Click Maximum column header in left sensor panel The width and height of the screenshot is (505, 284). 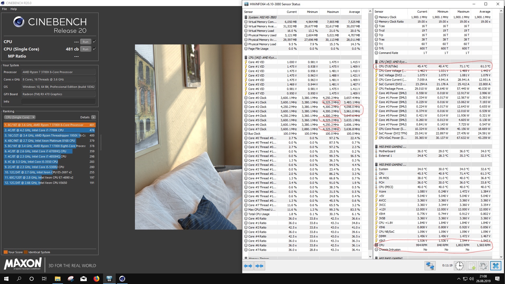coord(329,12)
